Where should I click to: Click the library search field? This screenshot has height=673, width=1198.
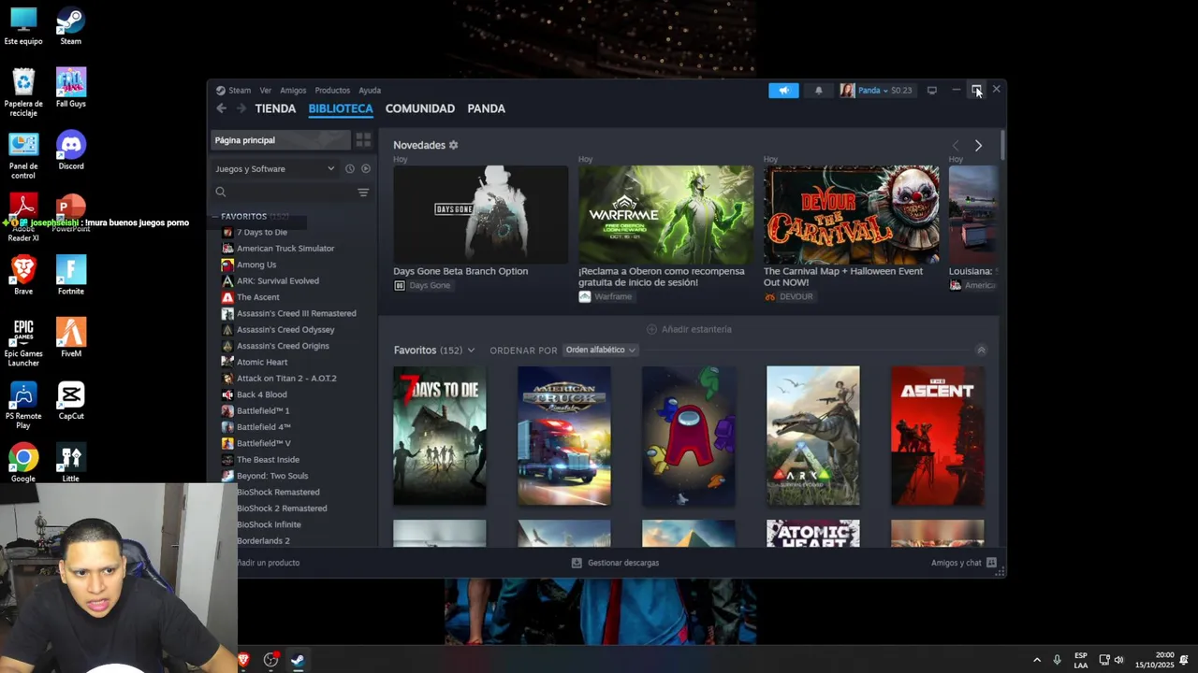[284, 193]
